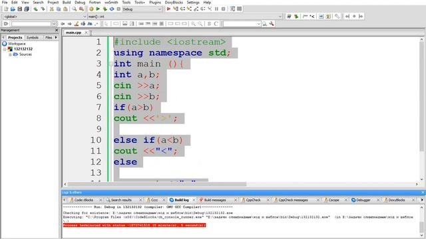Viewport: 426px width, 239px height.
Task: Open the DoxyBlocks menu
Action: (x=174, y=2)
